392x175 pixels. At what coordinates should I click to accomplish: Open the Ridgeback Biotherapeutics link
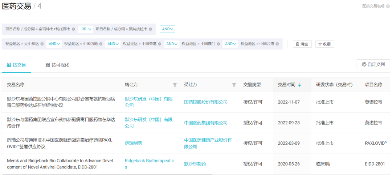149,164
